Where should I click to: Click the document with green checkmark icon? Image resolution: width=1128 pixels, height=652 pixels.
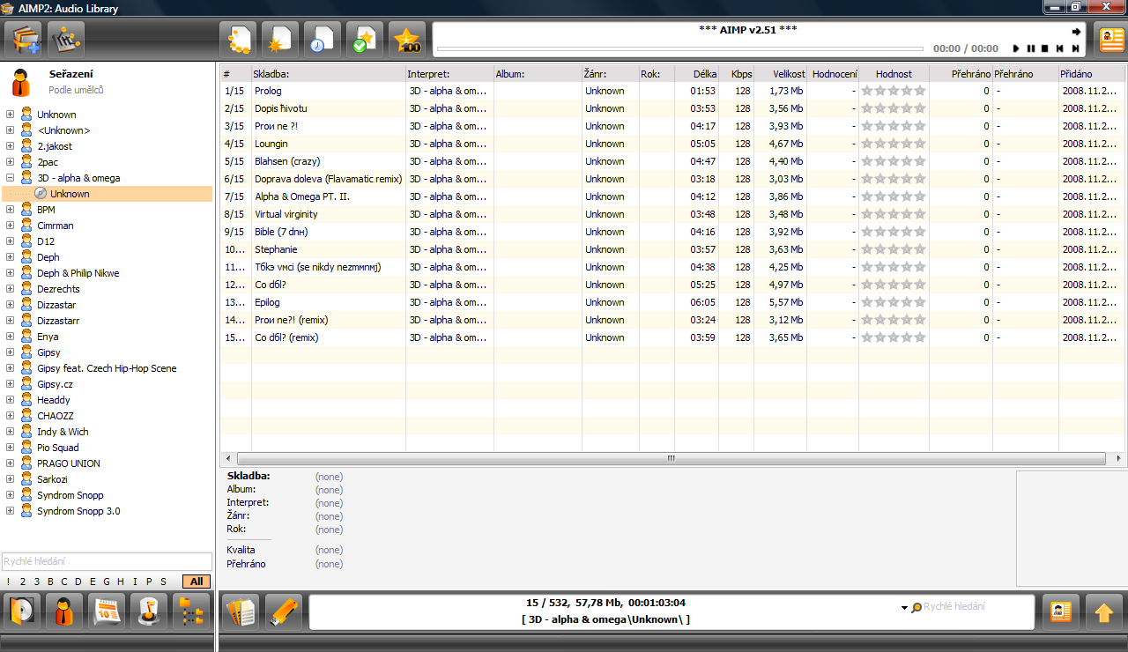click(365, 40)
